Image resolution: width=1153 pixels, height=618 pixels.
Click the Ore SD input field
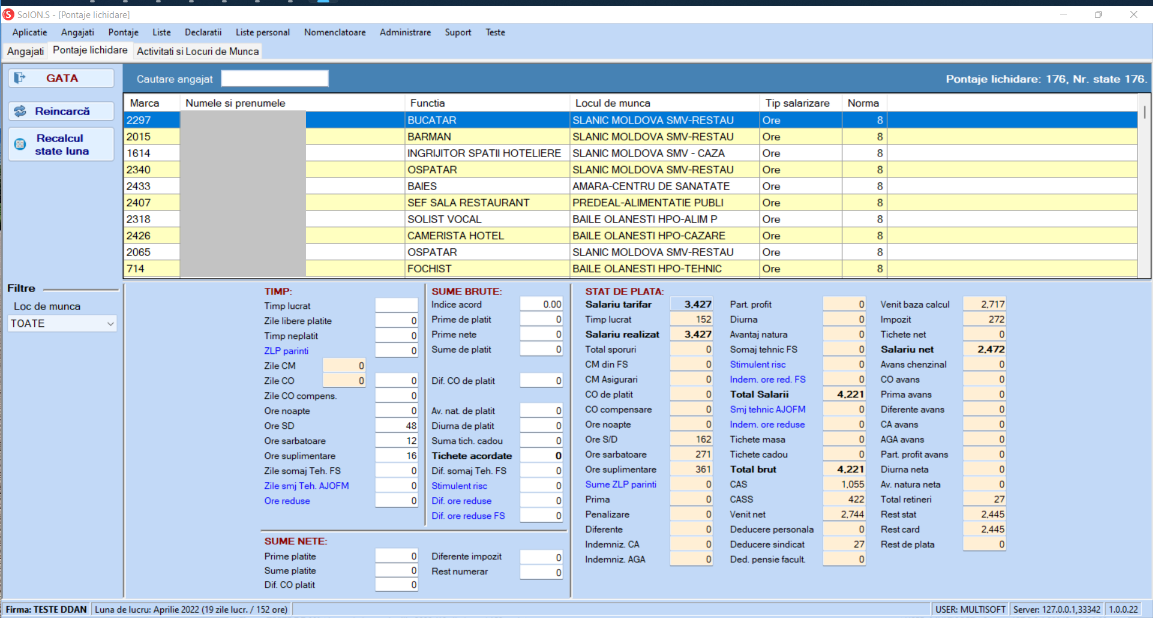click(x=396, y=426)
